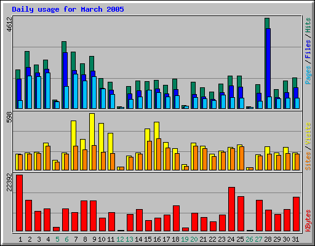Click day '13' green weekend label

coord(129,239)
